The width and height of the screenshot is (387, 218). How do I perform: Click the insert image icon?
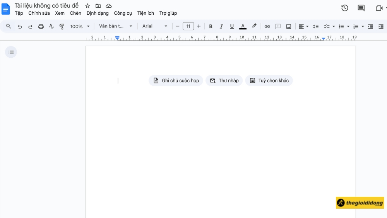coord(289,26)
